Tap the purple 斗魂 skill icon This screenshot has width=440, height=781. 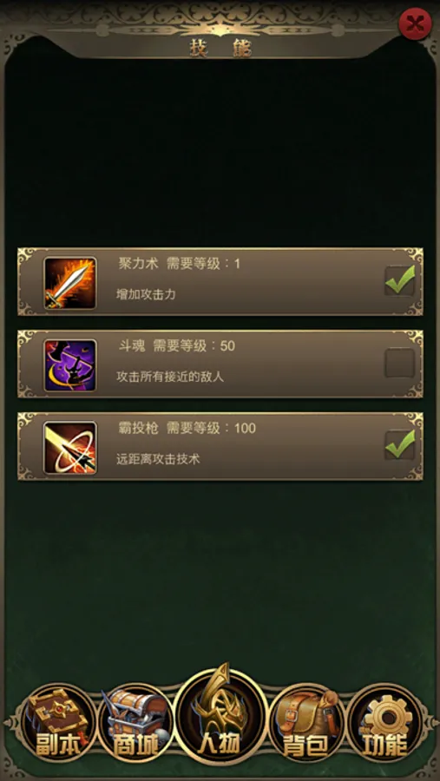pos(70,365)
